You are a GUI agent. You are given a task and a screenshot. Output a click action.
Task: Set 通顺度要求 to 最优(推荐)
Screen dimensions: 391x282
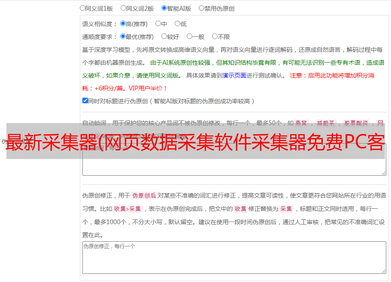[x=123, y=36]
